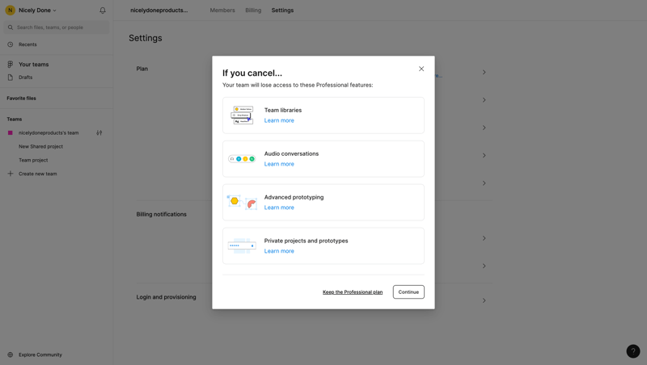
Task: Click the Recents clock icon
Action: [11, 44]
